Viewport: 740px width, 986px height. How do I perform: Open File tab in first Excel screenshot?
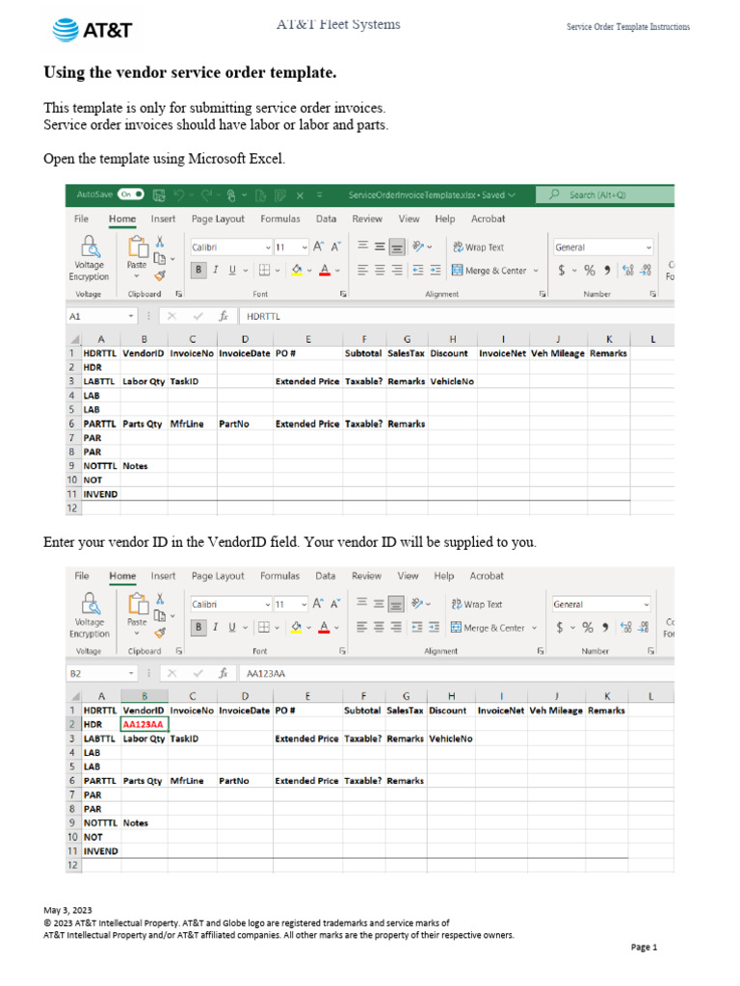tap(81, 219)
